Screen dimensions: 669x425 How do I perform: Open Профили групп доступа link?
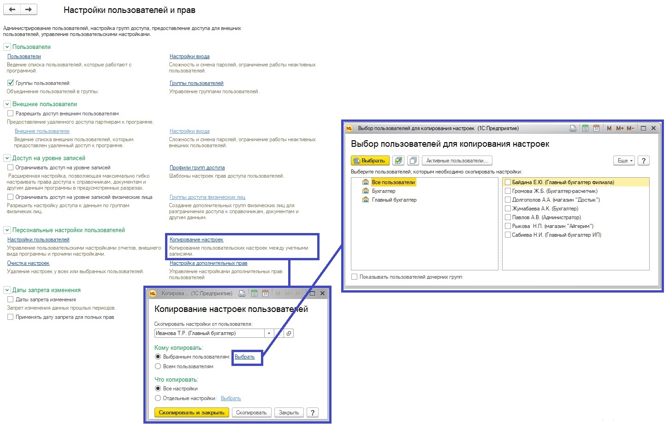(197, 168)
